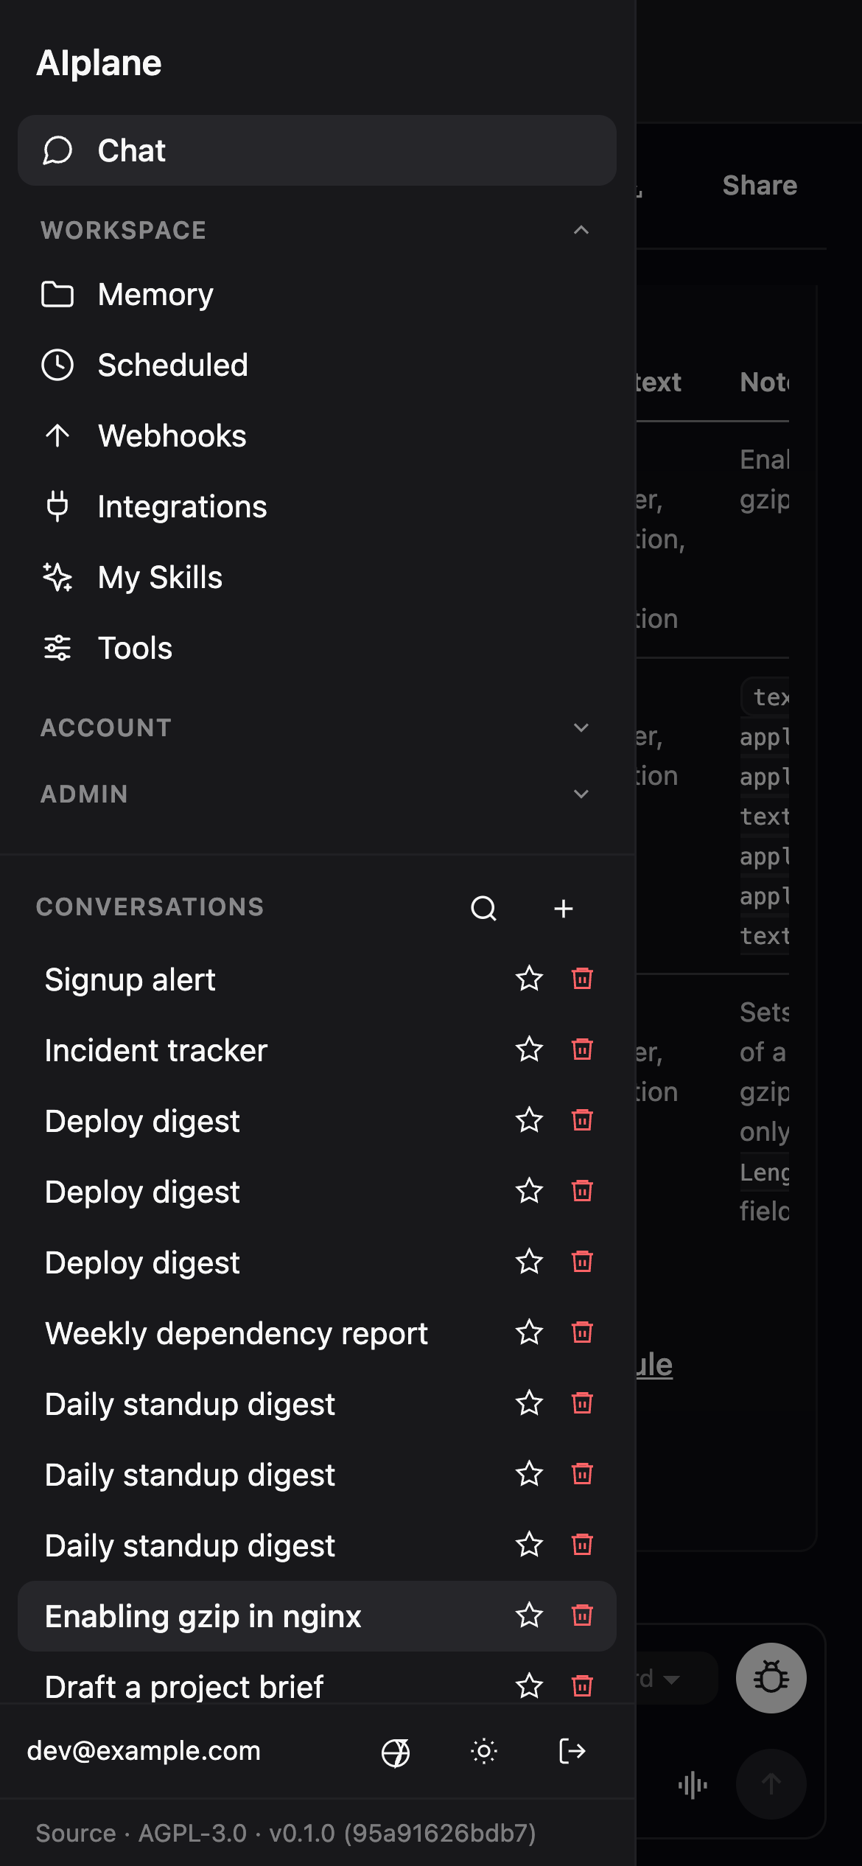Open My Skills

pyautogui.click(x=317, y=578)
